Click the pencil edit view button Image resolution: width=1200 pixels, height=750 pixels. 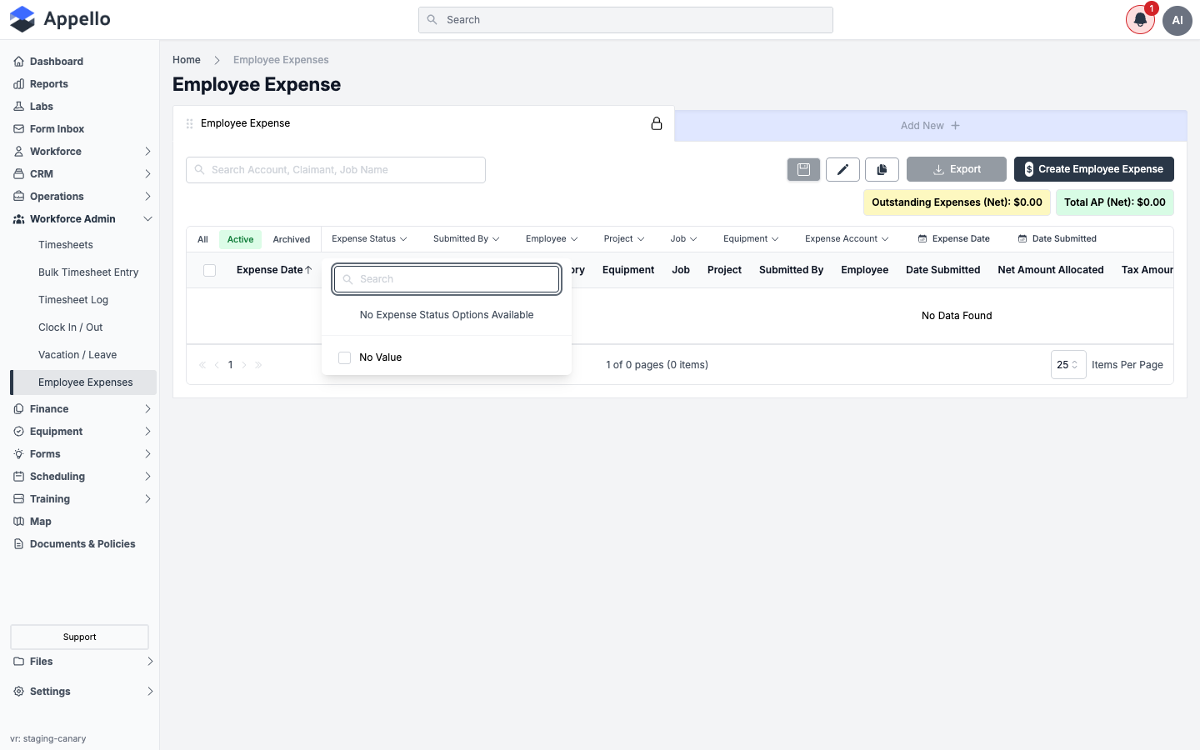842,169
